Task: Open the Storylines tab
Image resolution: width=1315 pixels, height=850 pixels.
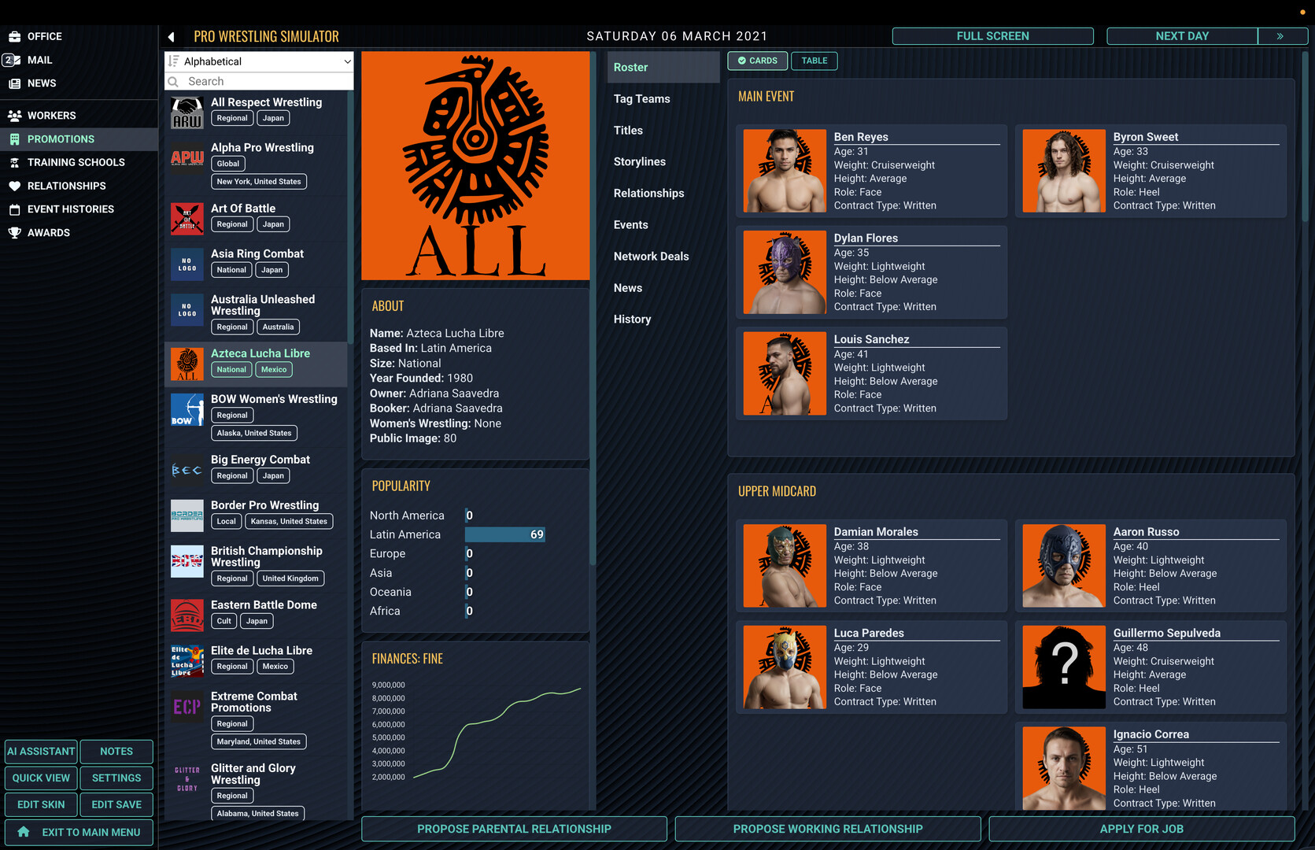Action: pos(639,161)
